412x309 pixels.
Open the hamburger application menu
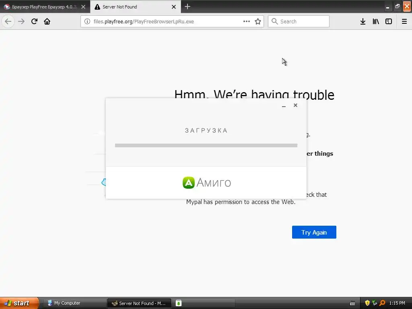tap(404, 21)
